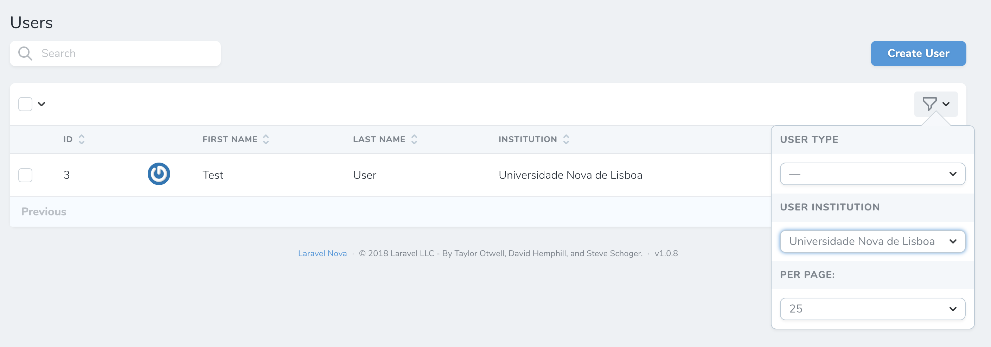Image resolution: width=991 pixels, height=347 pixels.
Task: Open the filter panel via the funnel icon
Action: [x=929, y=103]
